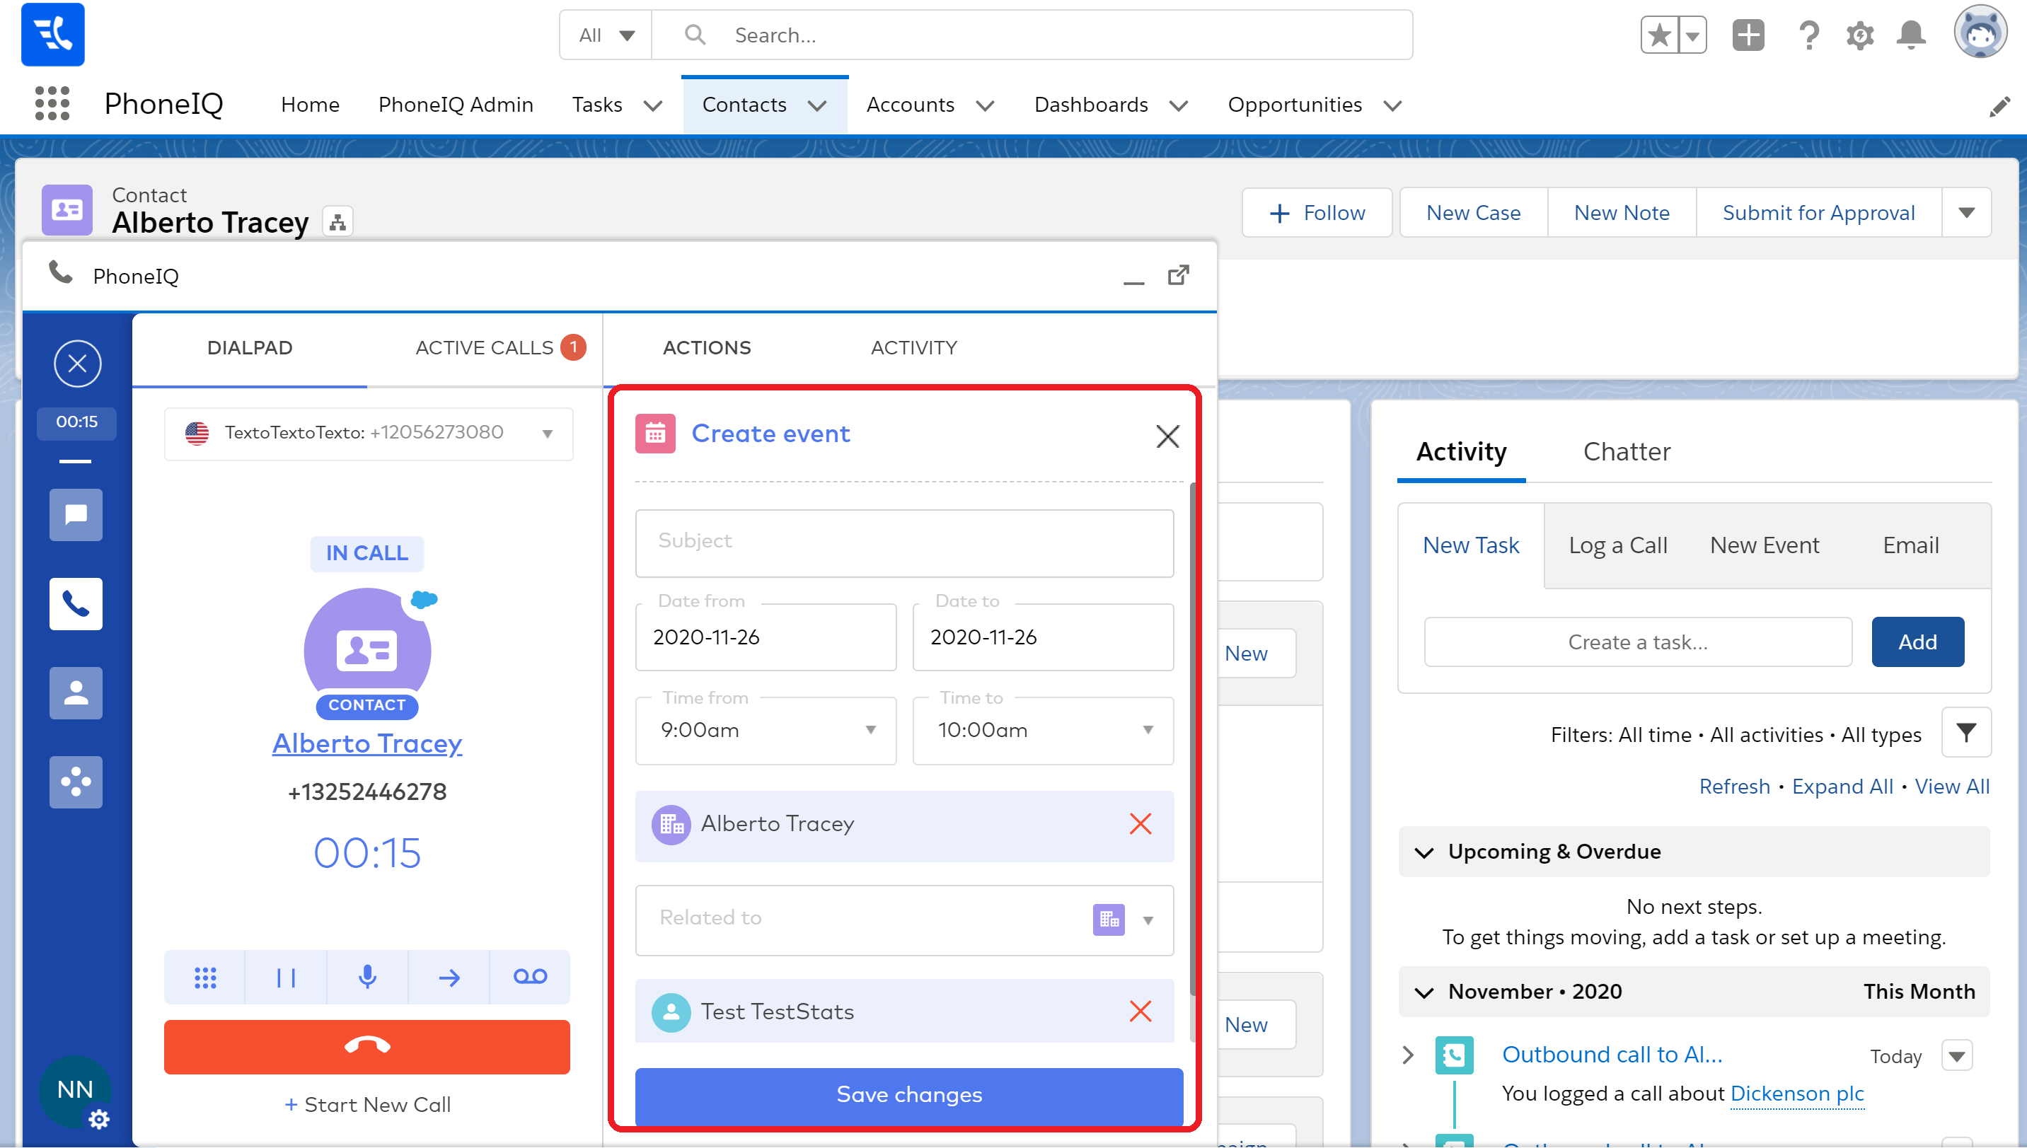Open the in-call keypad

click(x=205, y=978)
